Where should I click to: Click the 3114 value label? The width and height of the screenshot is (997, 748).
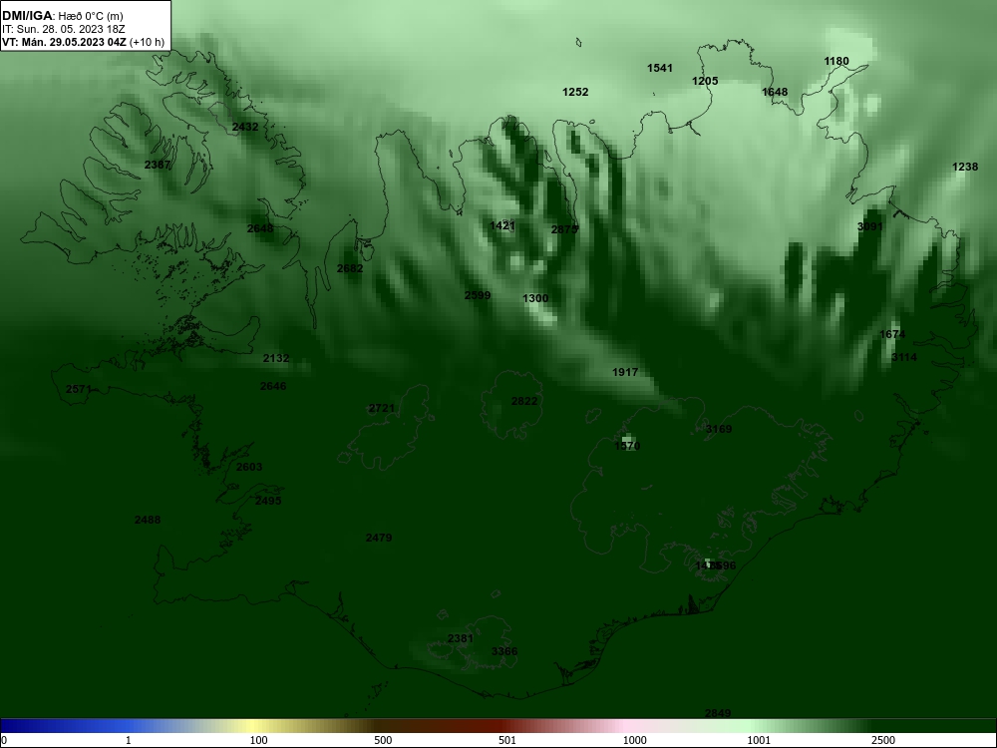(x=904, y=357)
